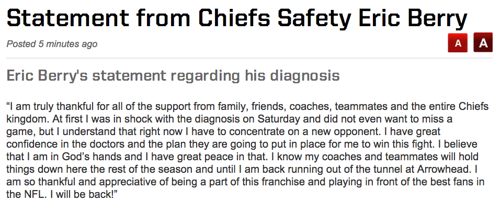Increase text size with large A icon

[x=483, y=42]
